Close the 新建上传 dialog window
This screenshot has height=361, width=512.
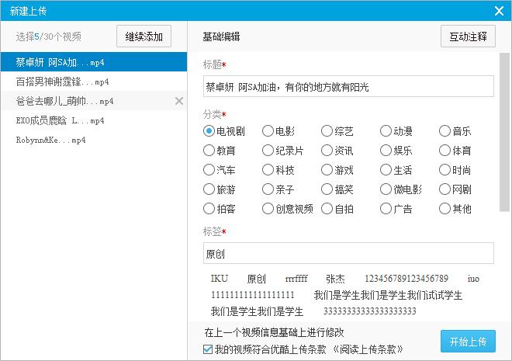coord(499,10)
